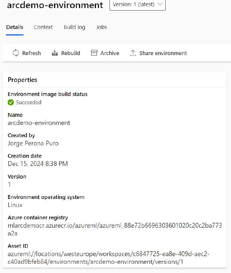Click the Name field label

tap(15, 115)
